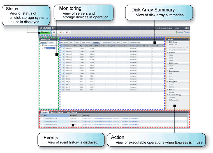
Task: Expand the server node in Monitoring tree
Action: tap(40, 45)
